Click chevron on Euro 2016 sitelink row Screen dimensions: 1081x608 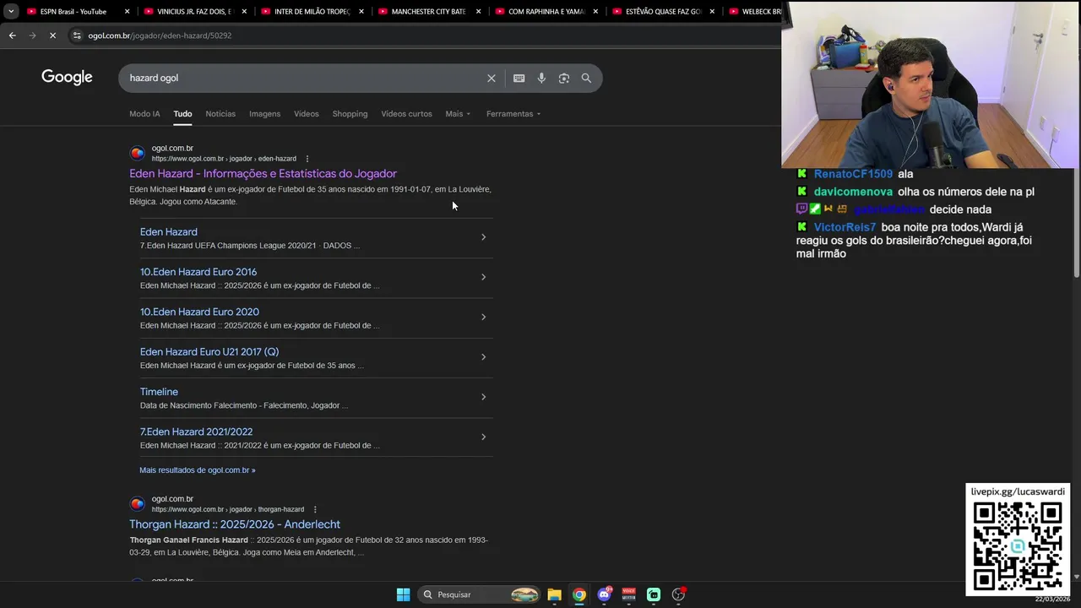[x=483, y=277]
